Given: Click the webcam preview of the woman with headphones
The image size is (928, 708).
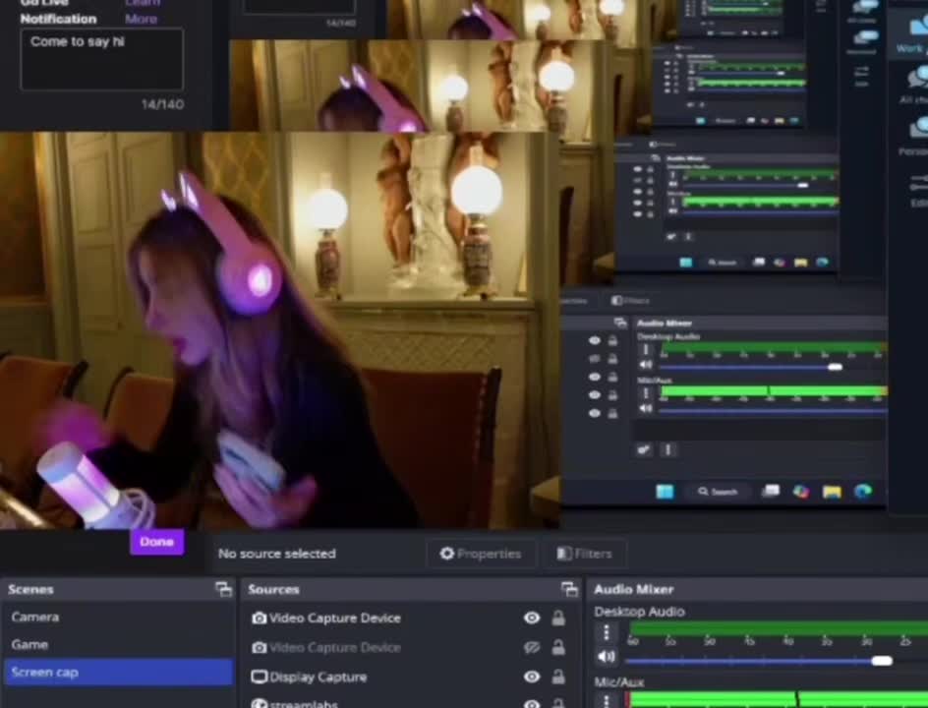Looking at the screenshot, I should click(x=279, y=330).
